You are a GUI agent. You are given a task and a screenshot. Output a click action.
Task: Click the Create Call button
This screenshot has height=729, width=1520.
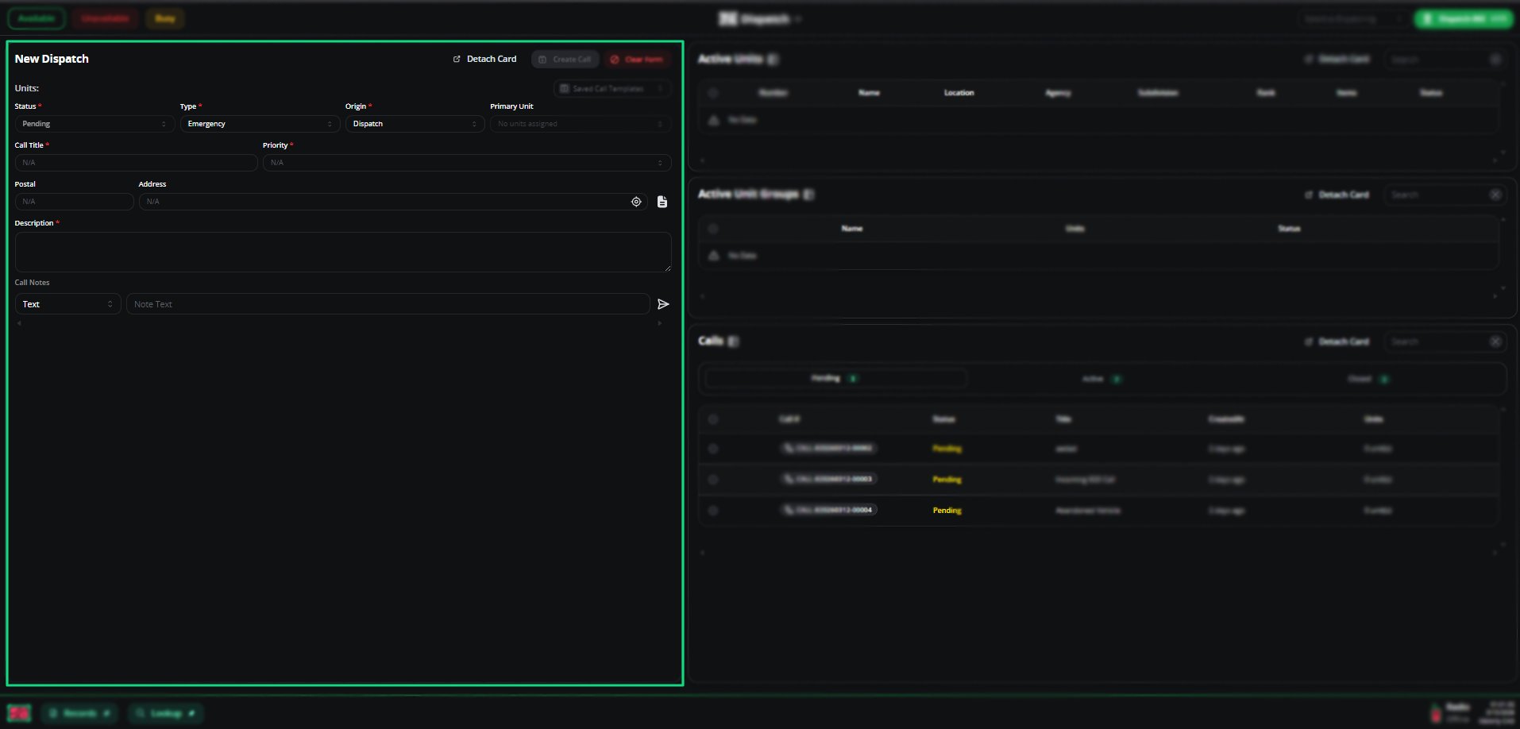click(x=565, y=60)
